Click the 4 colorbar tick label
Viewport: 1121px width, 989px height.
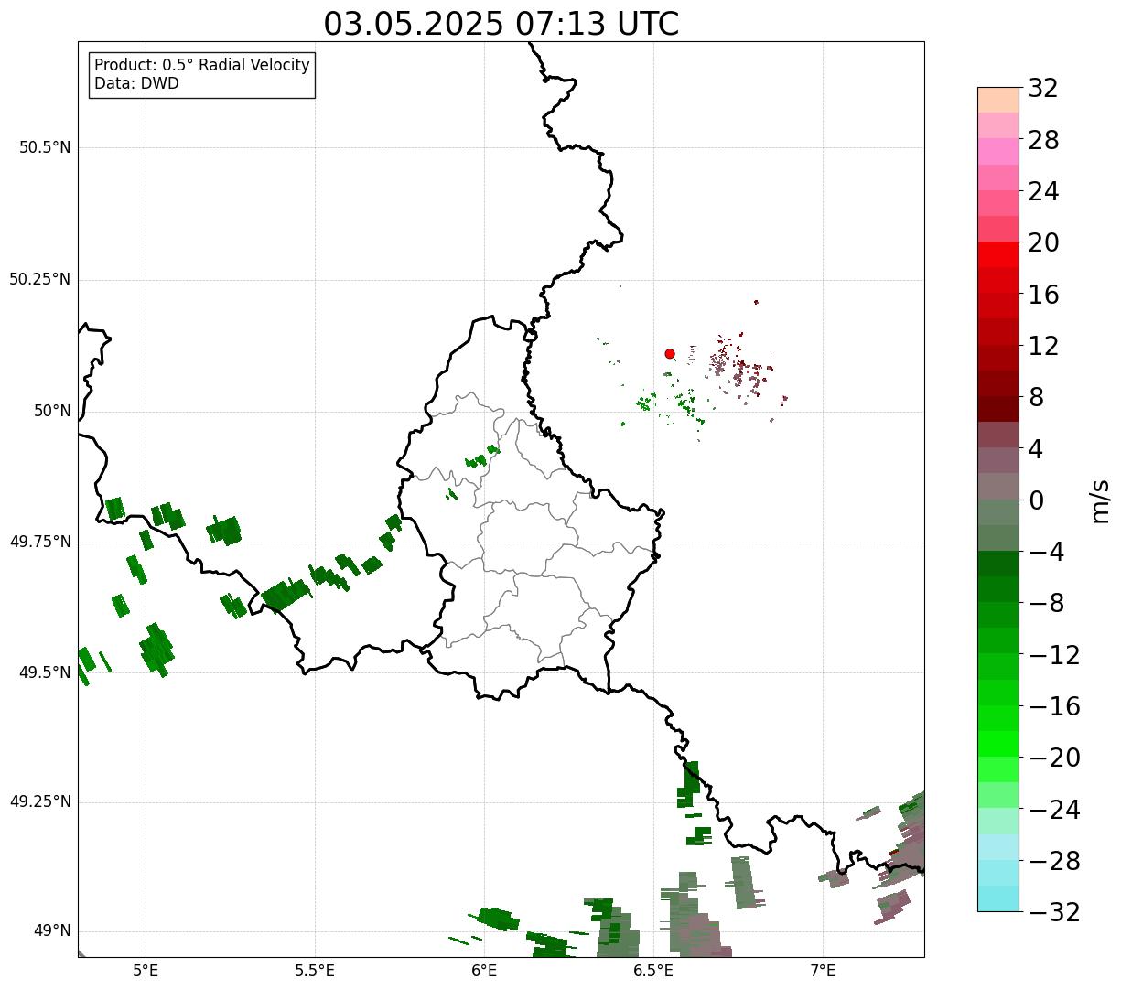pos(1036,449)
